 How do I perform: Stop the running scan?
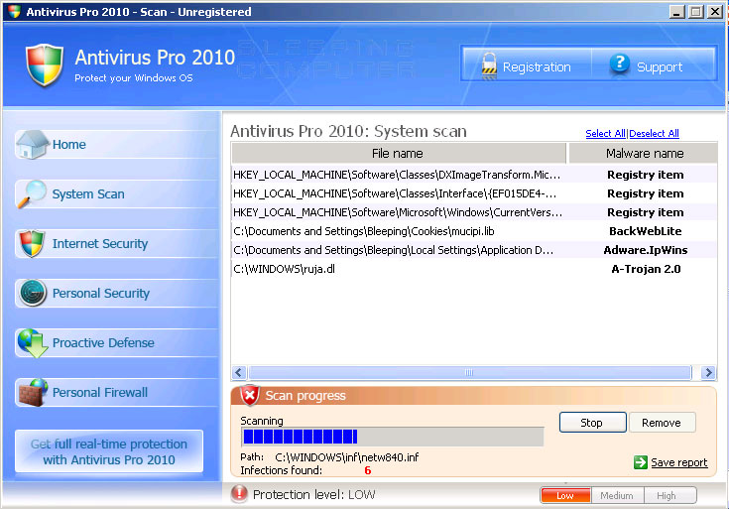click(592, 423)
